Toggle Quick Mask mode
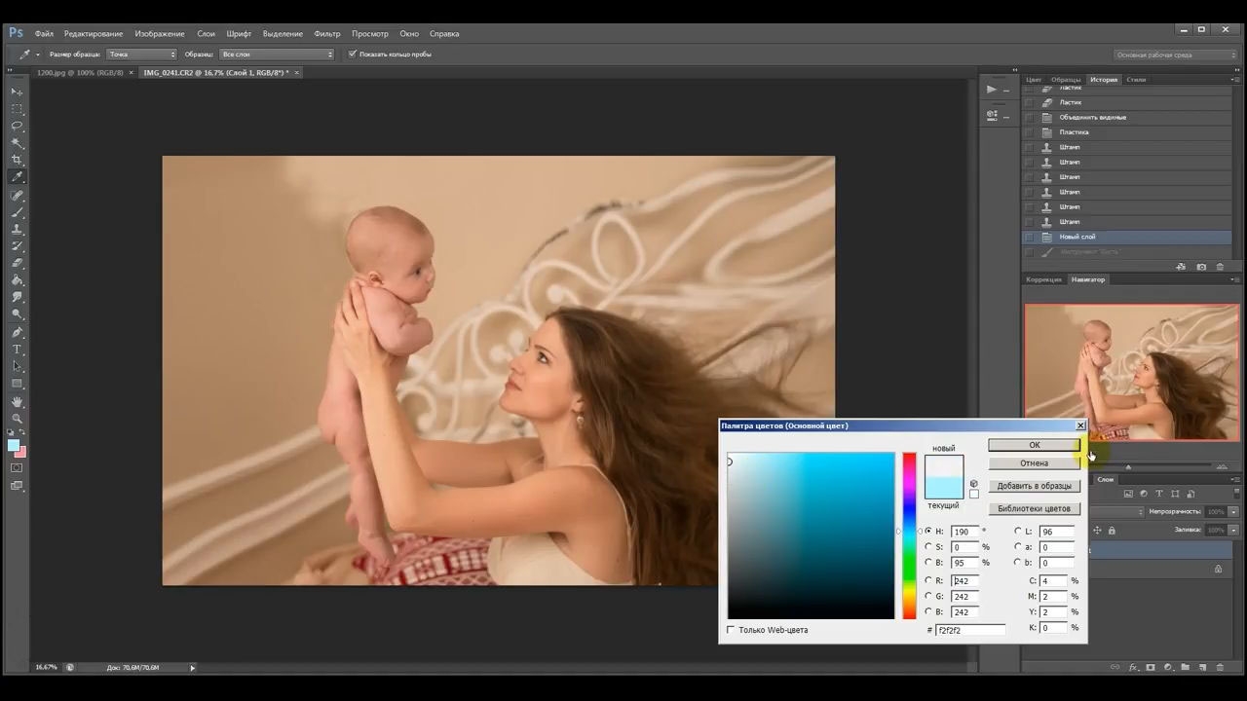 coord(17,468)
